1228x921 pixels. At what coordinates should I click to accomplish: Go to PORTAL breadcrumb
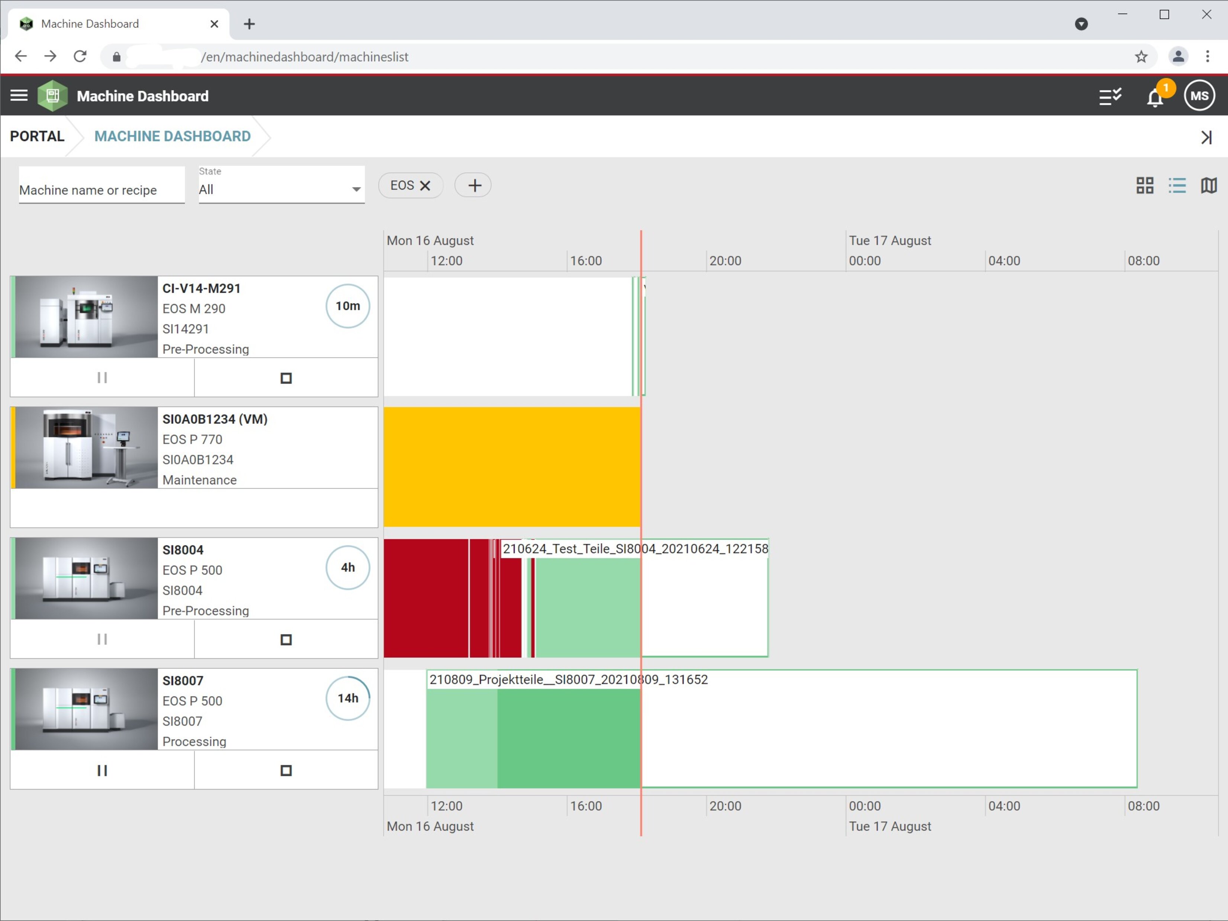click(x=37, y=136)
